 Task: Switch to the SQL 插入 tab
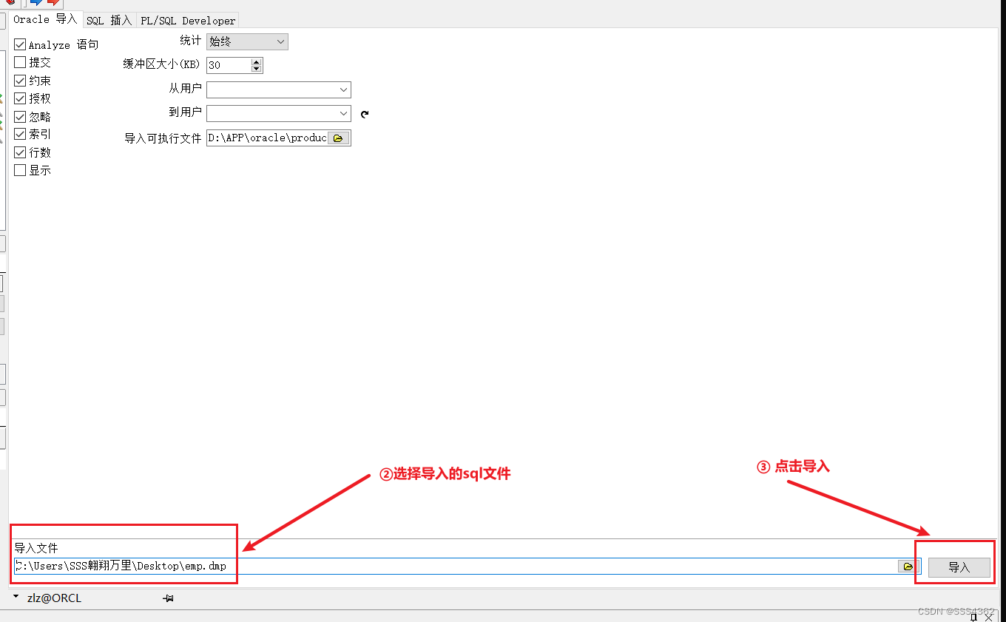109,21
